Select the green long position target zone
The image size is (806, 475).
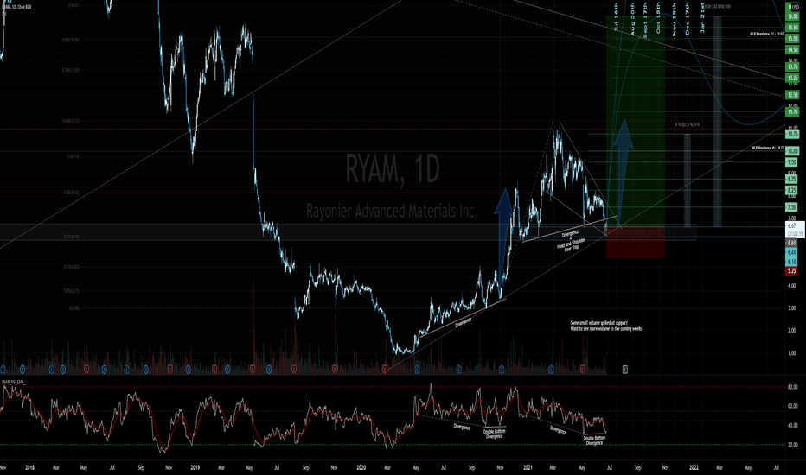(636, 122)
